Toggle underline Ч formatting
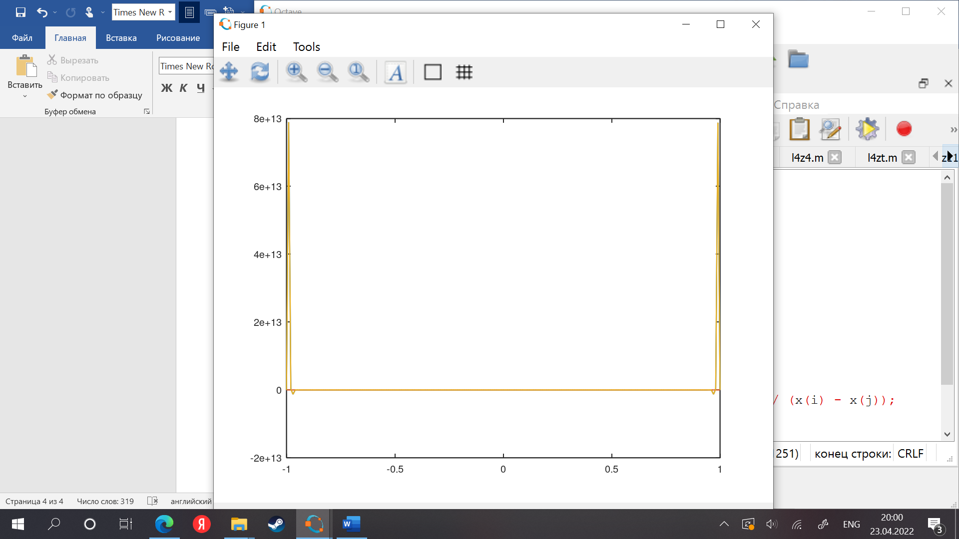This screenshot has height=539, width=959. point(201,88)
